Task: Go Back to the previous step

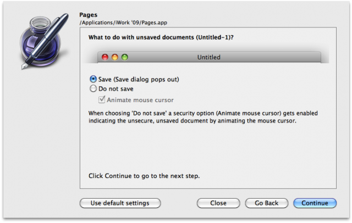Action: point(266,203)
